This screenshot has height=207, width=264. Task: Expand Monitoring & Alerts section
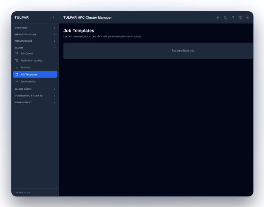35,96
